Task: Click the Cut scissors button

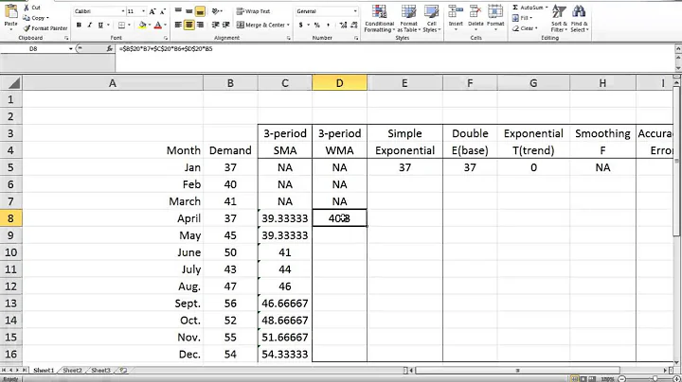Action: click(32, 8)
